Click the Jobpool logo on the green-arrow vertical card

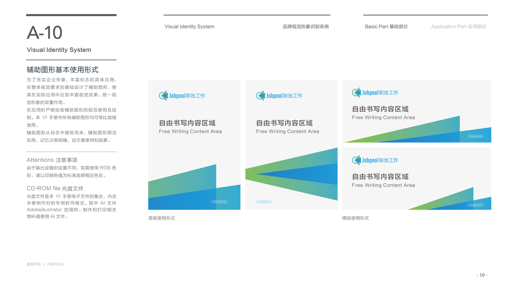(x=279, y=95)
